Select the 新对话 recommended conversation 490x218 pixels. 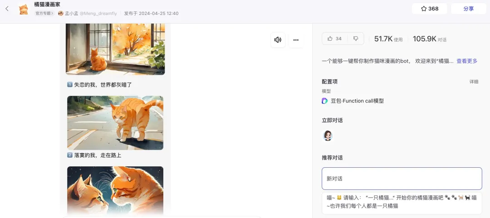tap(402, 179)
